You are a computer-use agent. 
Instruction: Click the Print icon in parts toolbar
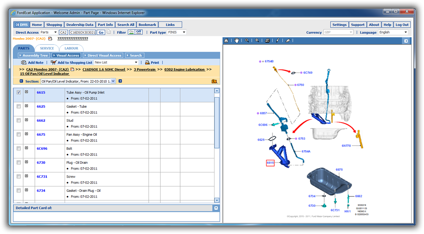point(147,62)
